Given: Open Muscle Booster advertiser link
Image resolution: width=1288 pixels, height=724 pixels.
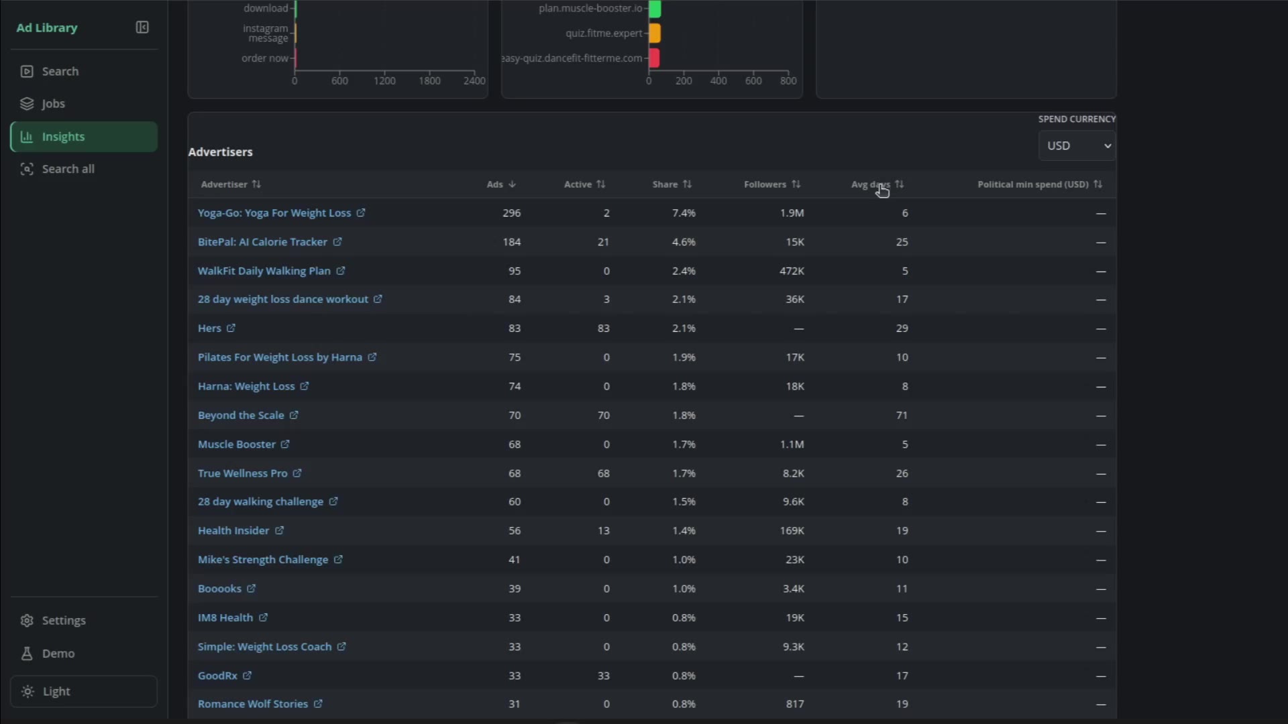Looking at the screenshot, I should click(237, 444).
